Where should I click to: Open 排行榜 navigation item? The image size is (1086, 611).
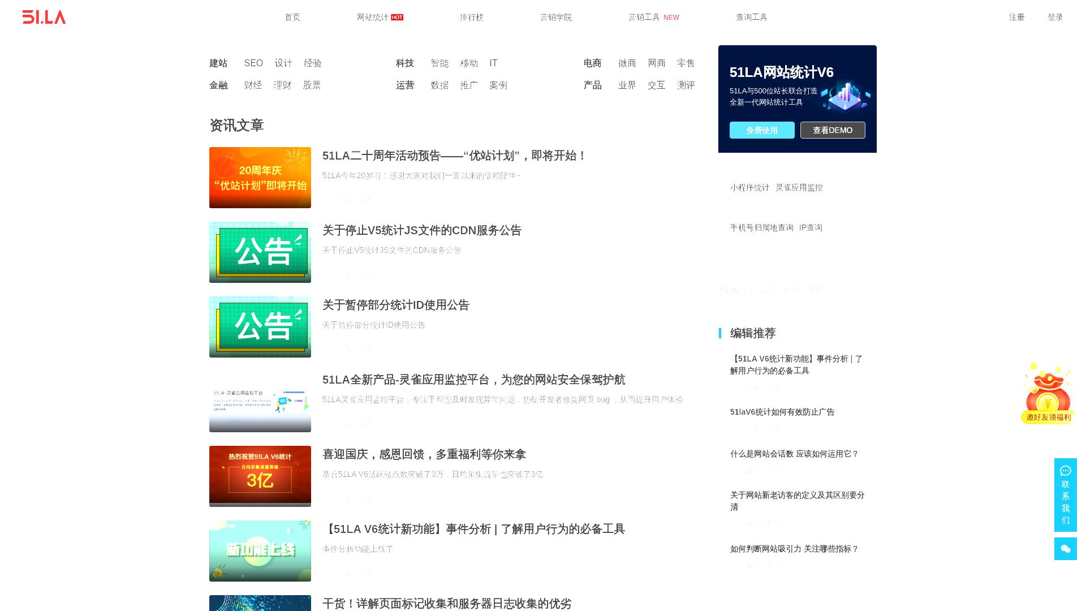(x=472, y=17)
